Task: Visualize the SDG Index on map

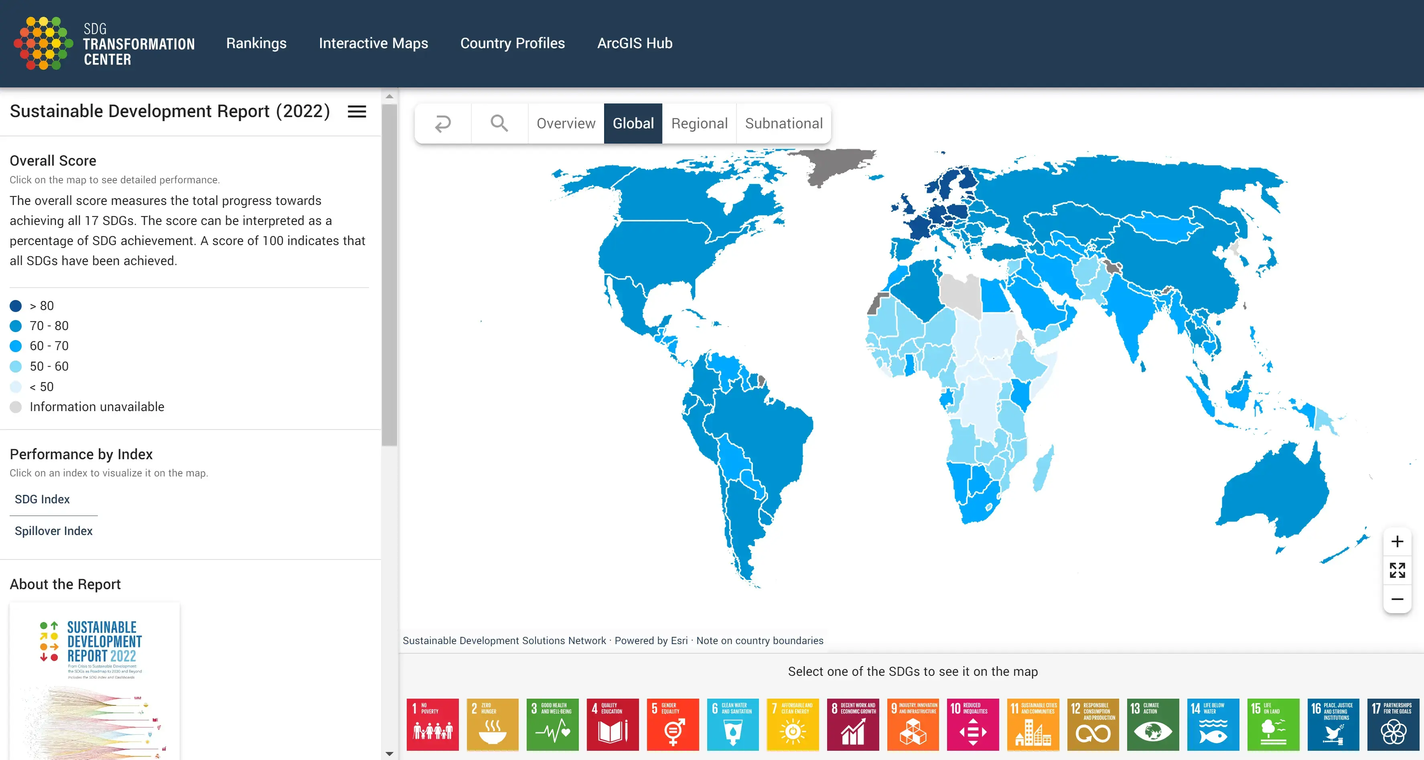Action: (x=42, y=499)
